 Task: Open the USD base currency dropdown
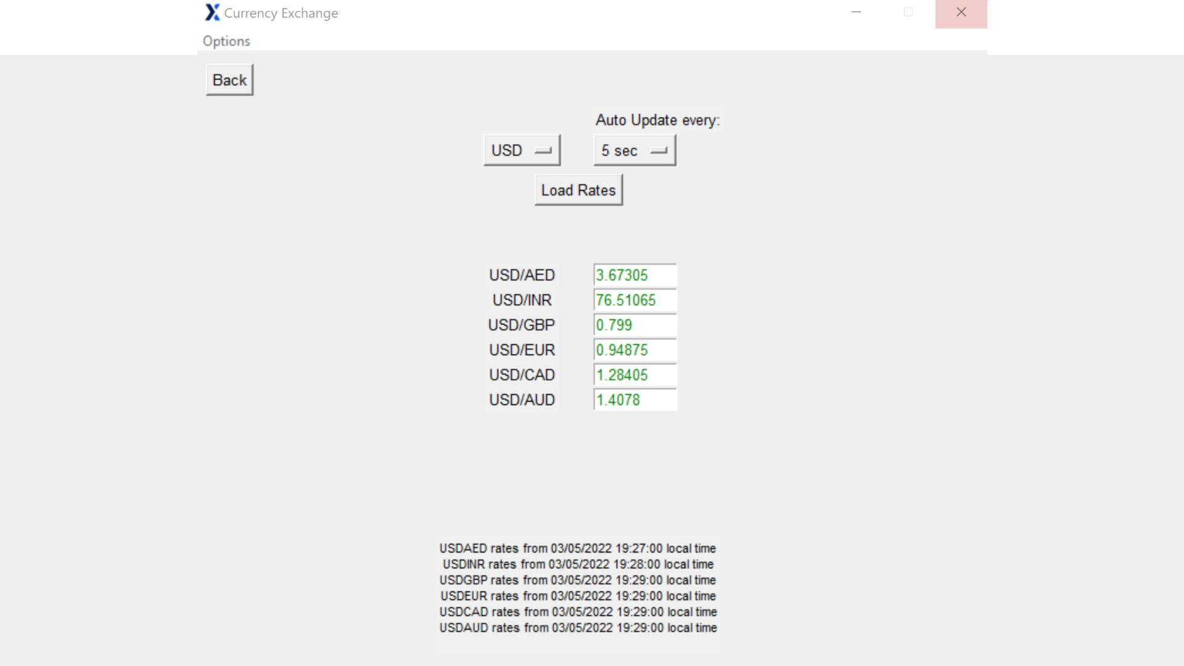(522, 150)
